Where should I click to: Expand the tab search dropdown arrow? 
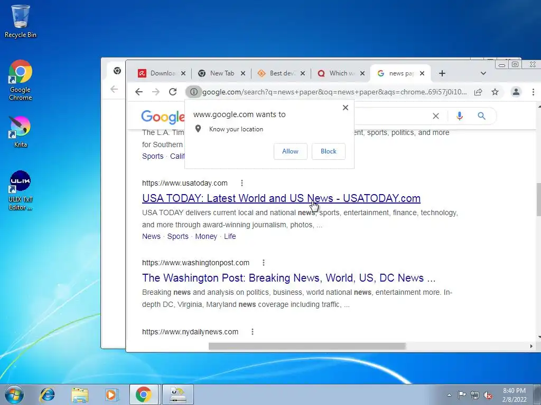(x=483, y=73)
